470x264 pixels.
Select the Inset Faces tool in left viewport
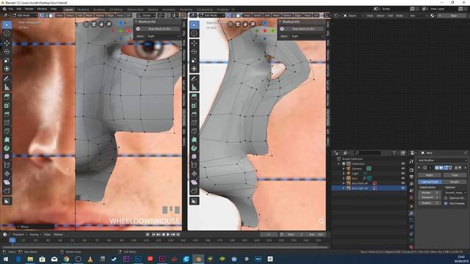tap(7, 106)
